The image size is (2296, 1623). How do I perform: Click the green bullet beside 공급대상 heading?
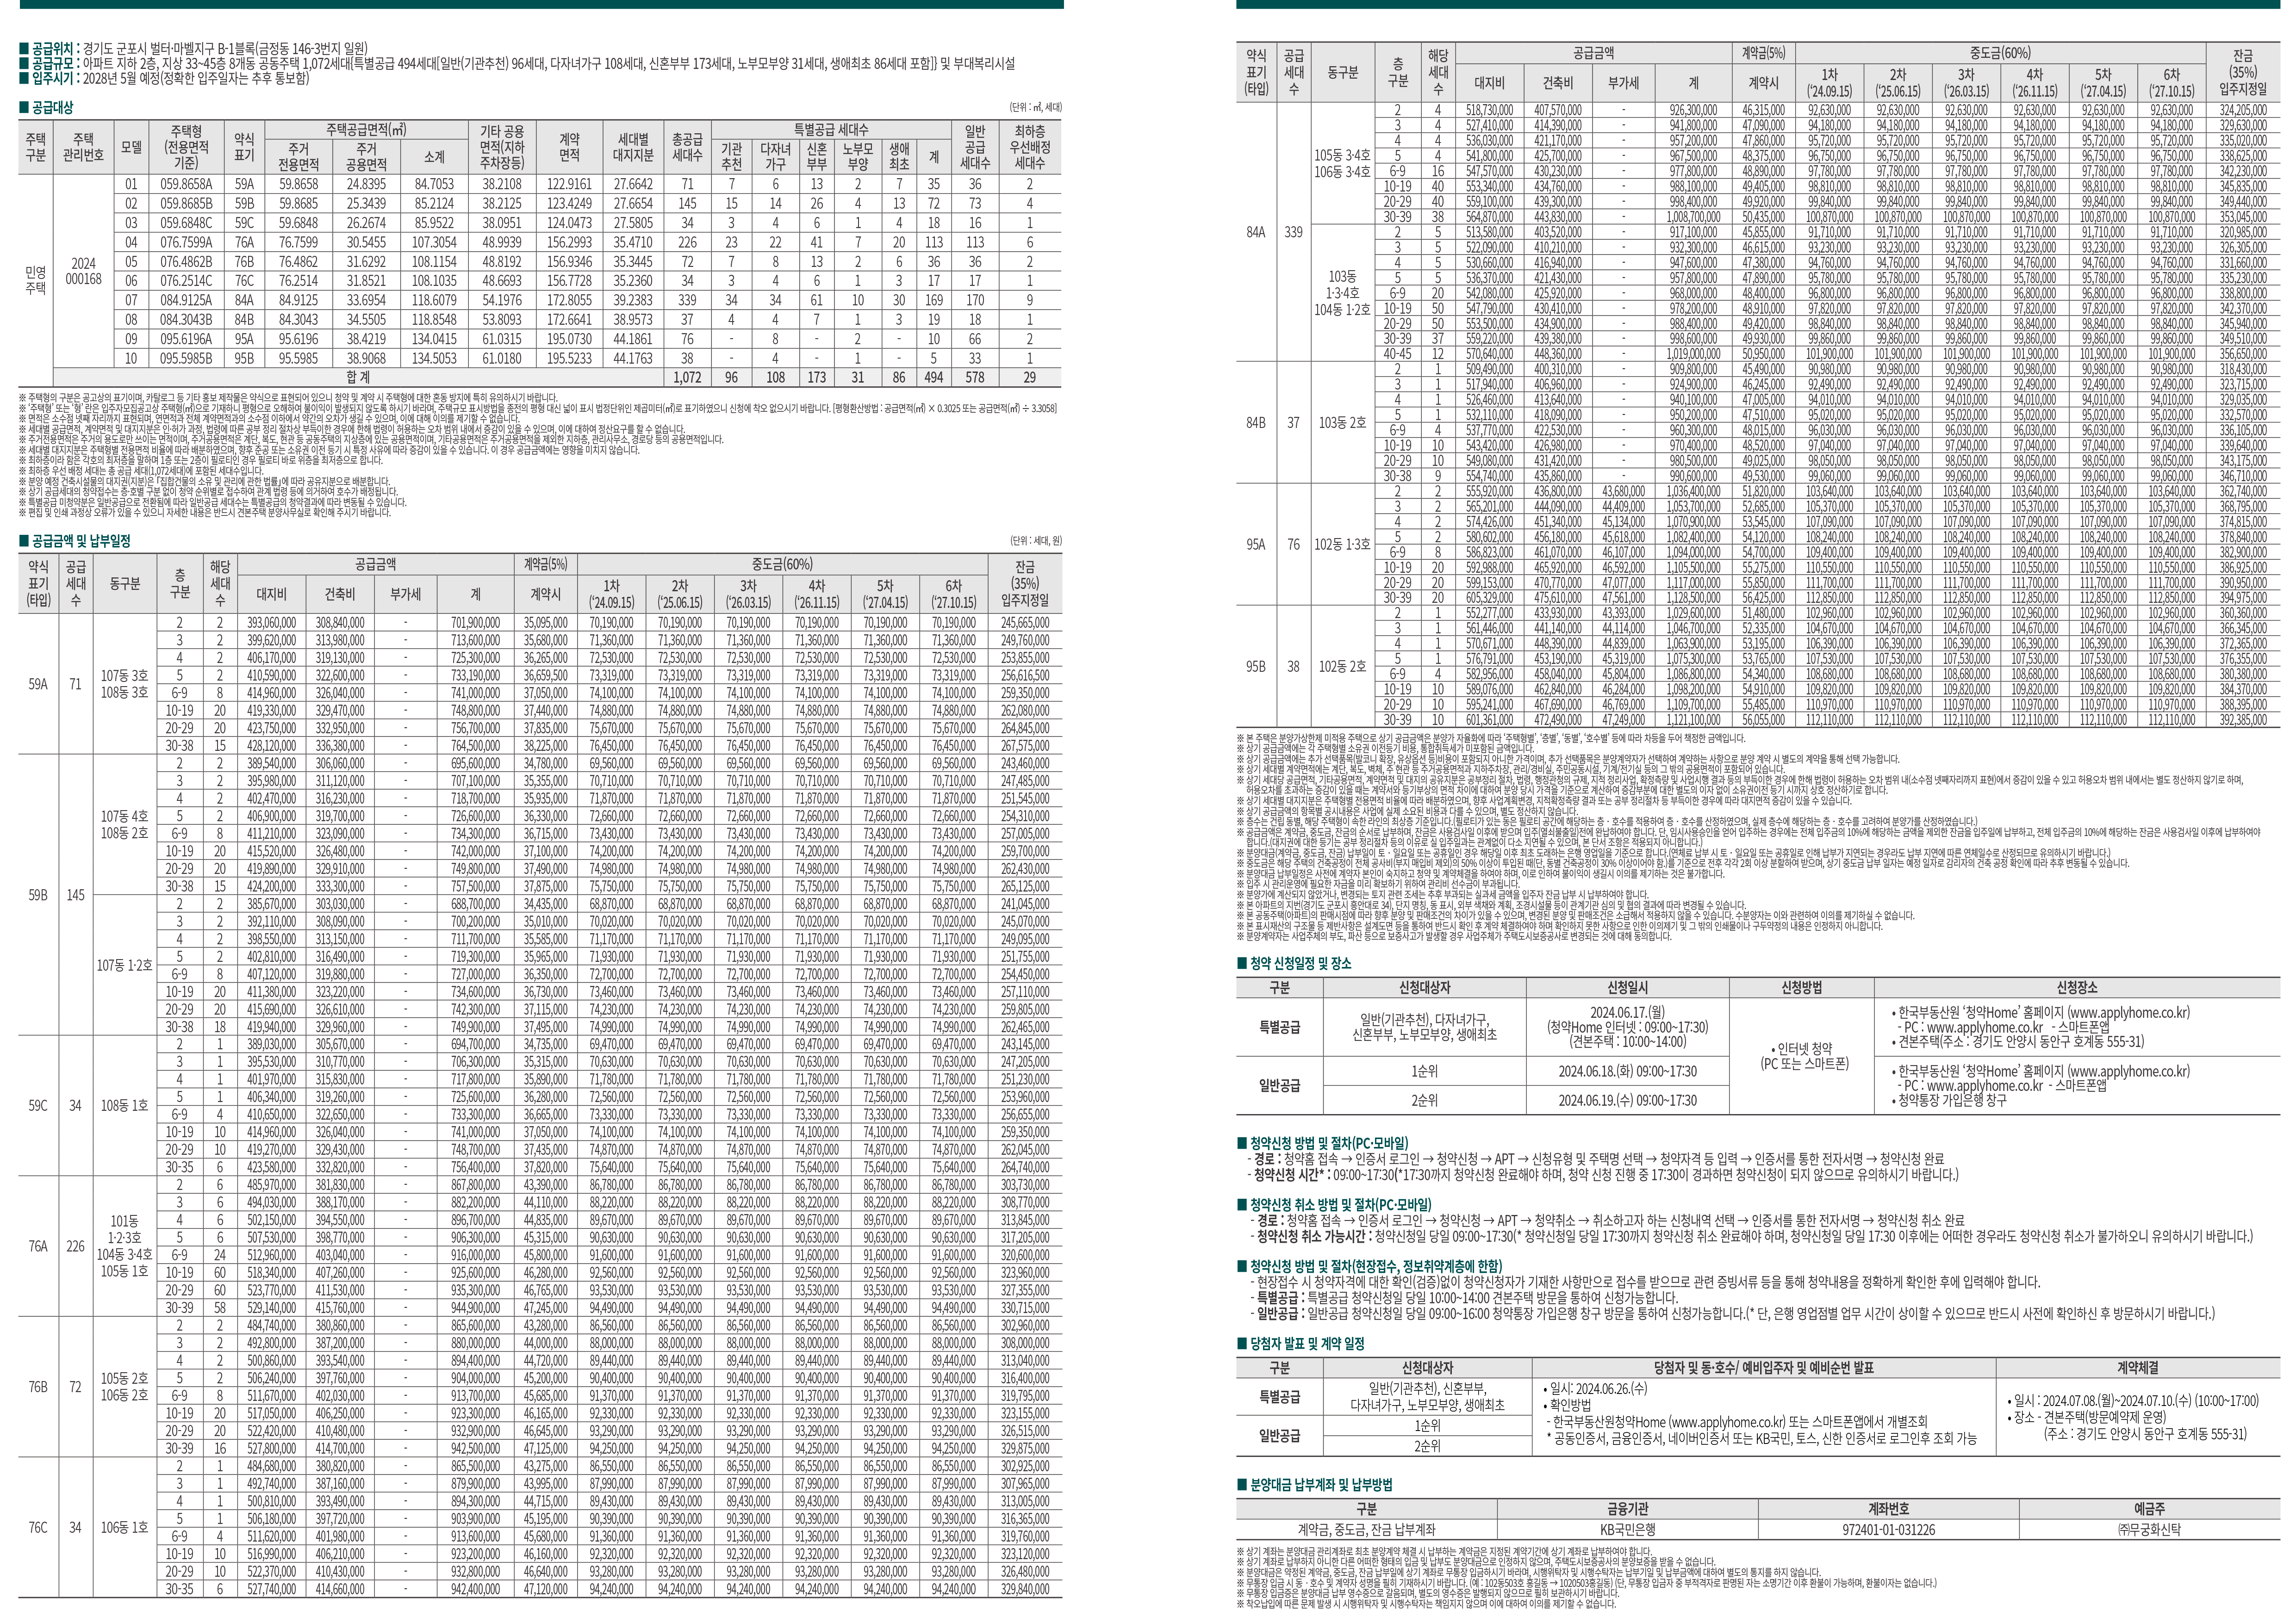tap(24, 108)
